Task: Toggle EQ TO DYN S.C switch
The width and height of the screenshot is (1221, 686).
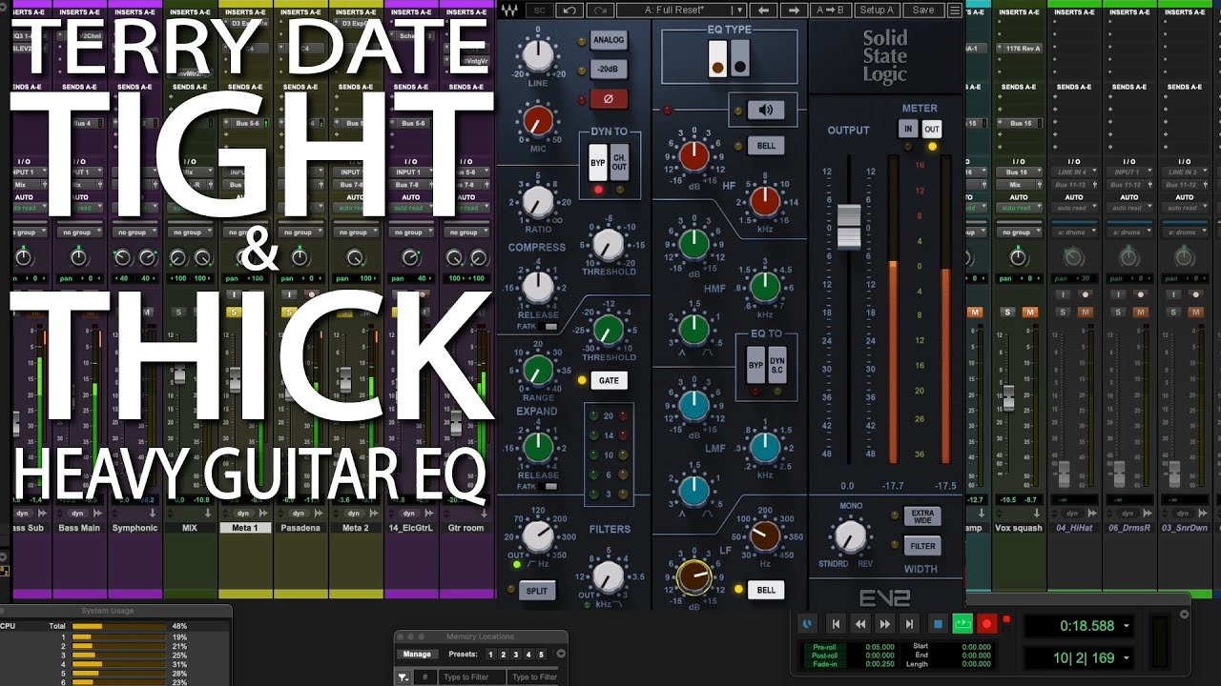Action: click(x=777, y=364)
